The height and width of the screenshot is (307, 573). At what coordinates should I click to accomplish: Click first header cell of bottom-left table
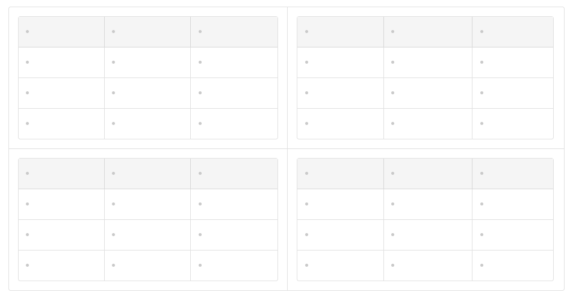(x=61, y=174)
